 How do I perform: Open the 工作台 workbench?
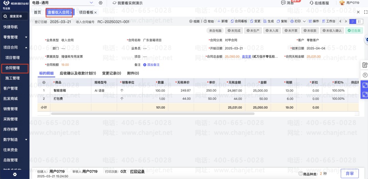pos(328,21)
